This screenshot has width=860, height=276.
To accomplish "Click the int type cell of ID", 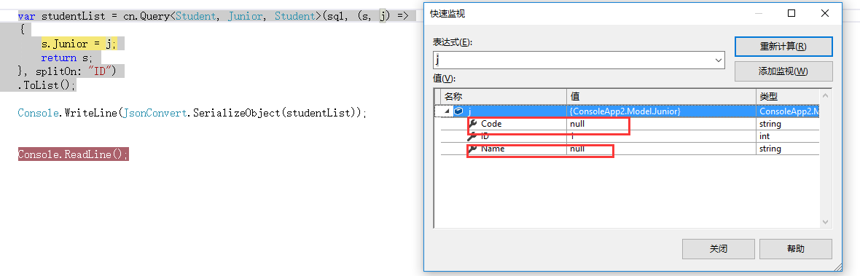I will 788,136.
